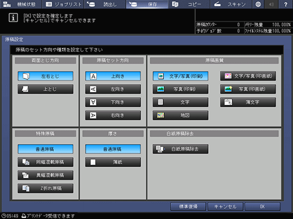This screenshot has height=219, width=293.
Task: Set original direction to 左向き
Action: point(113,89)
